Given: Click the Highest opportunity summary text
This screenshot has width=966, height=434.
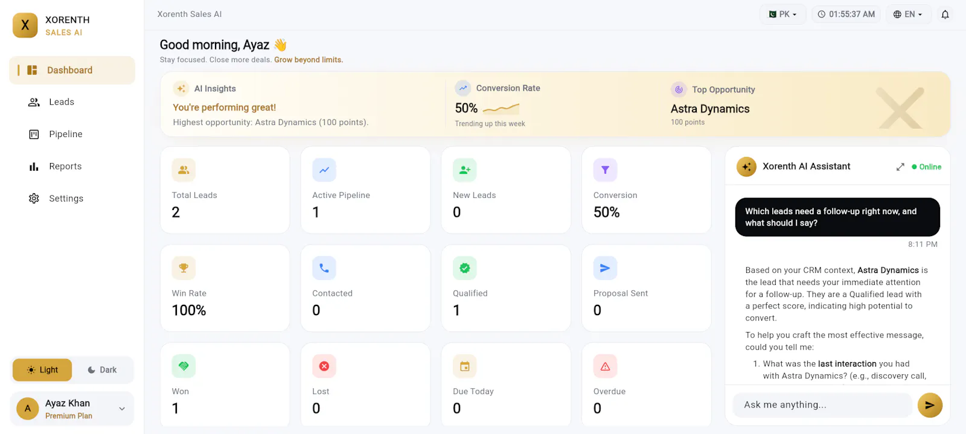Looking at the screenshot, I should pyautogui.click(x=271, y=123).
